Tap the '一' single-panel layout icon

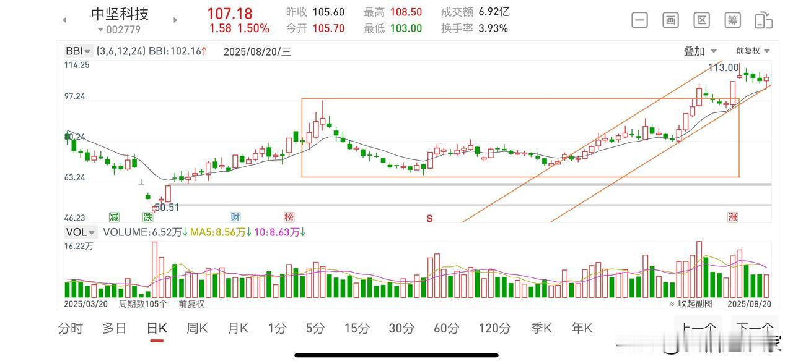click(x=640, y=20)
